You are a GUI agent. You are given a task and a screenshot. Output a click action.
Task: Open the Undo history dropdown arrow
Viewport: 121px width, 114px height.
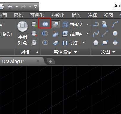coord(17,7)
